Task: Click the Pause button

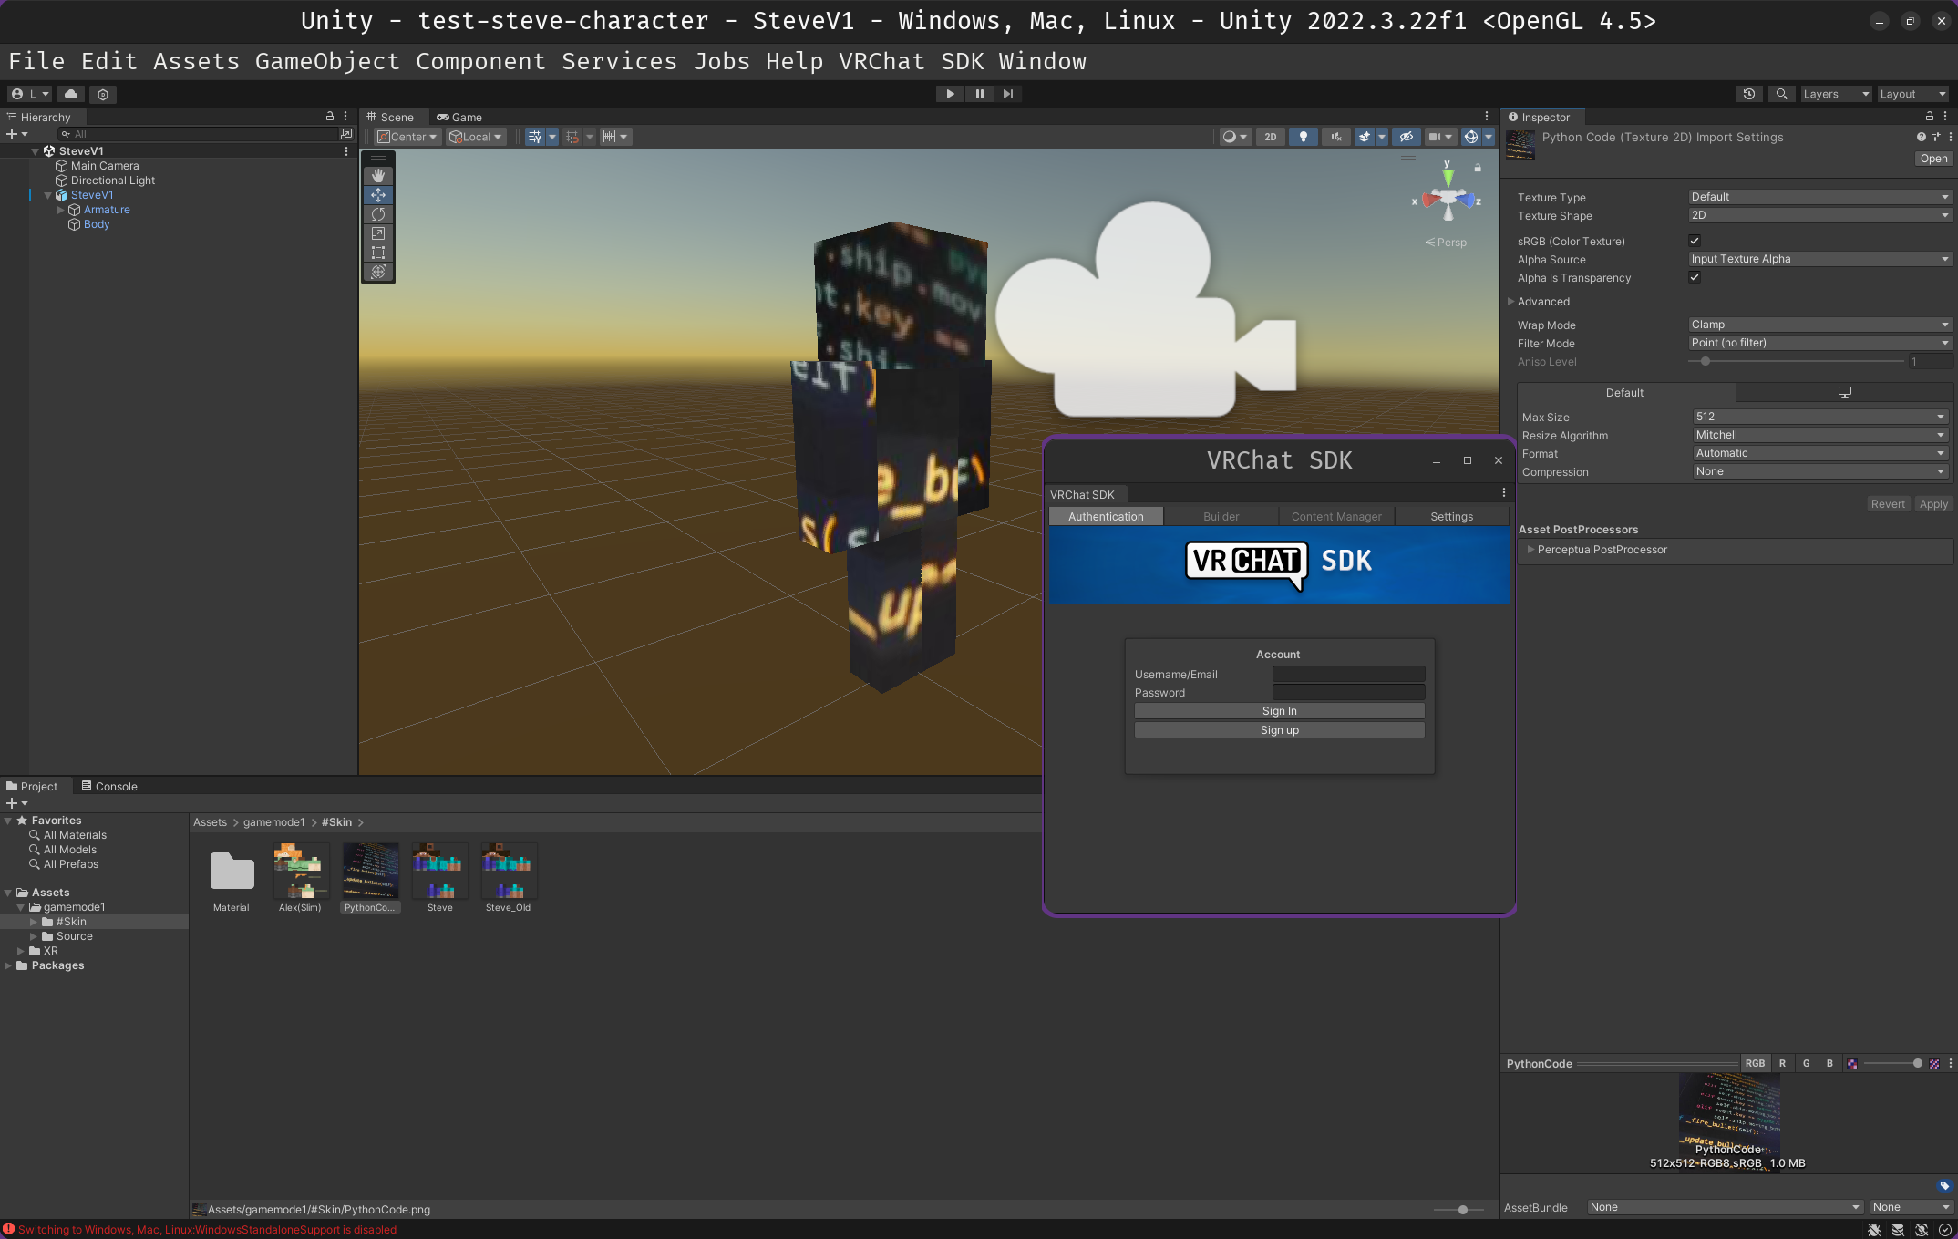Action: pyautogui.click(x=979, y=94)
